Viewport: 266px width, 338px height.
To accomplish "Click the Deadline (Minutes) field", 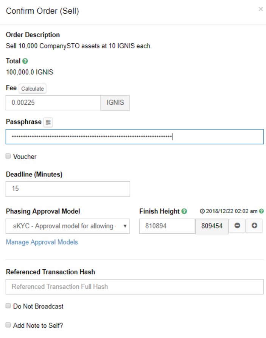I will (x=68, y=189).
